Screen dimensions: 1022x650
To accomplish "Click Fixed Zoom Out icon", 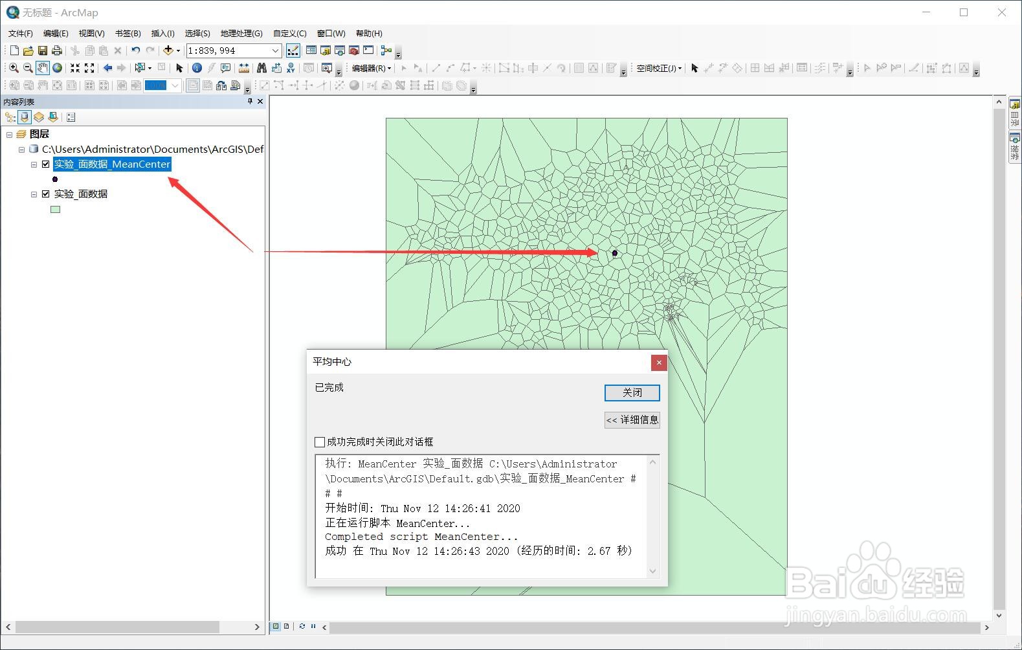I will (x=89, y=68).
